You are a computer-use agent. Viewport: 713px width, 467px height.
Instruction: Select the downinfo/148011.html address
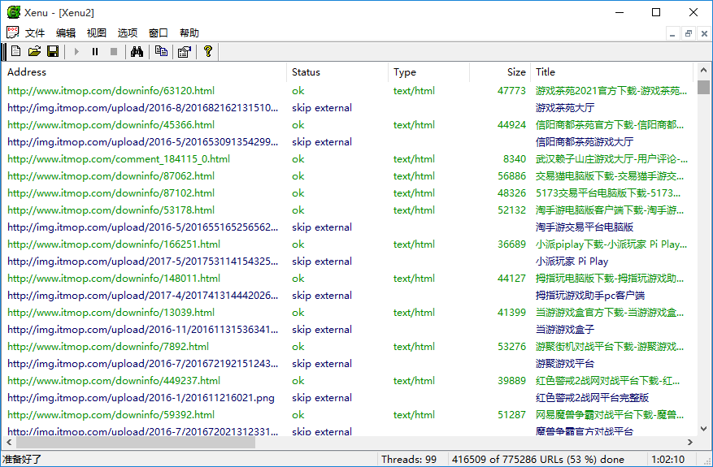[x=114, y=278]
